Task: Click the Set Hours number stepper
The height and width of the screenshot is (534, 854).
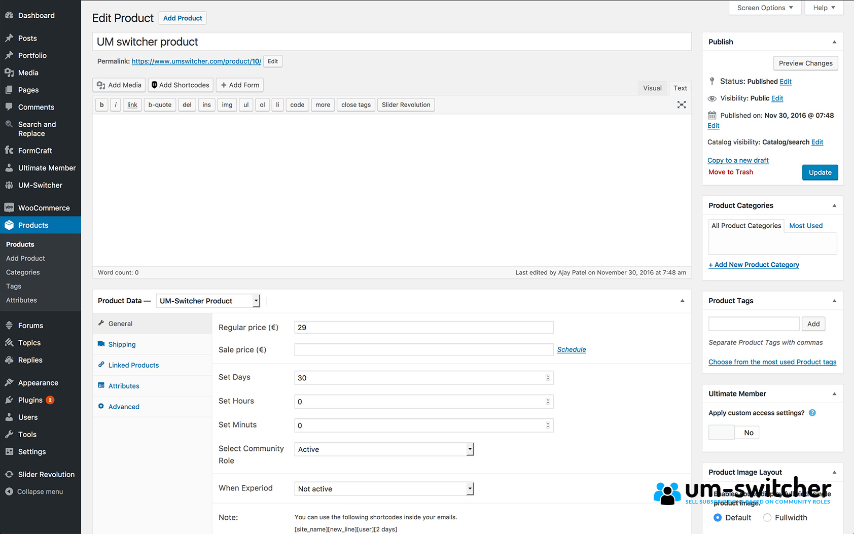Action: coord(548,402)
